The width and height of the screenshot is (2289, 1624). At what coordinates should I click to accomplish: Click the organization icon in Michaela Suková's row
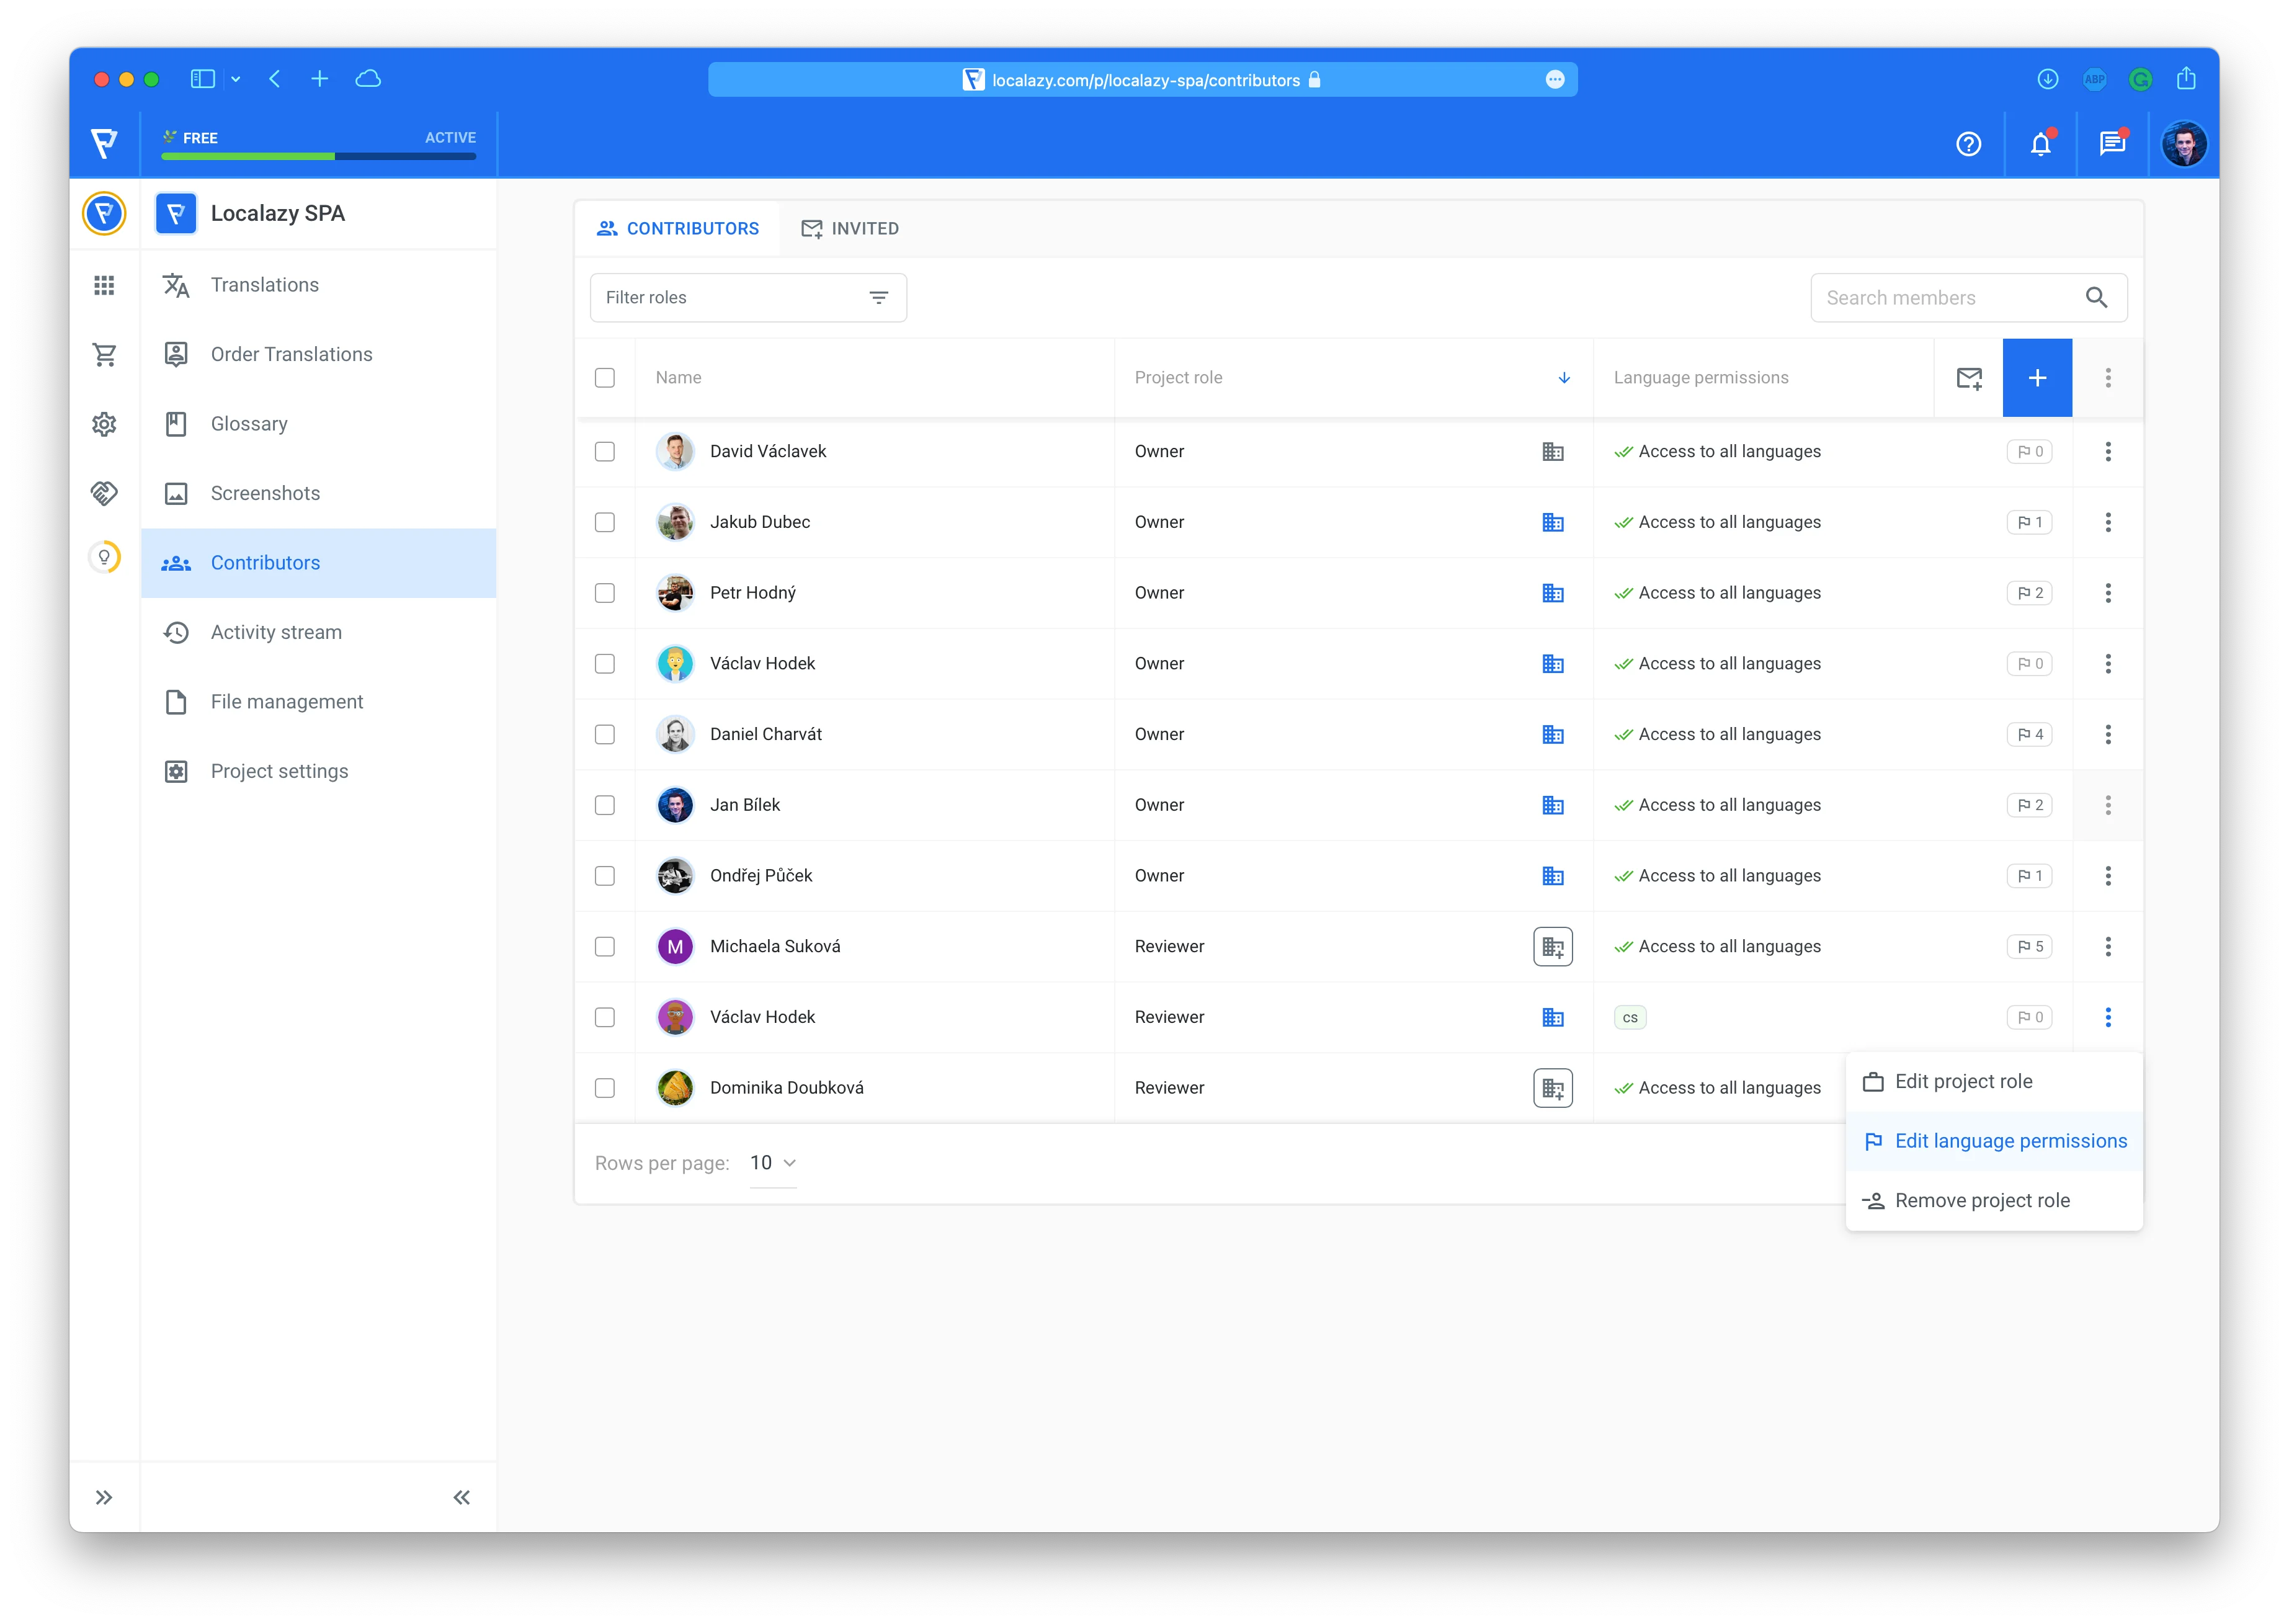coord(1552,946)
